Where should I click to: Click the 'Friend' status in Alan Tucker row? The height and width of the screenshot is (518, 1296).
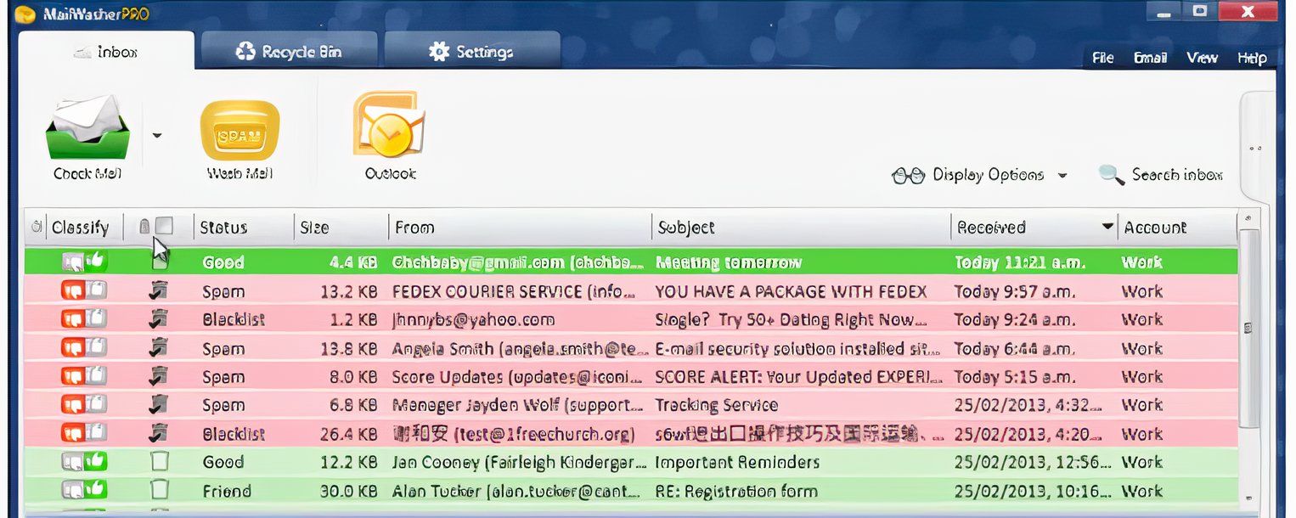coord(227,491)
